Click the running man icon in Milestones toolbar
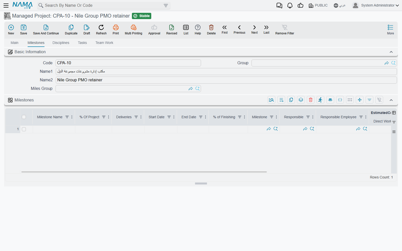Screen dimensions: 402x251 click(x=320, y=100)
